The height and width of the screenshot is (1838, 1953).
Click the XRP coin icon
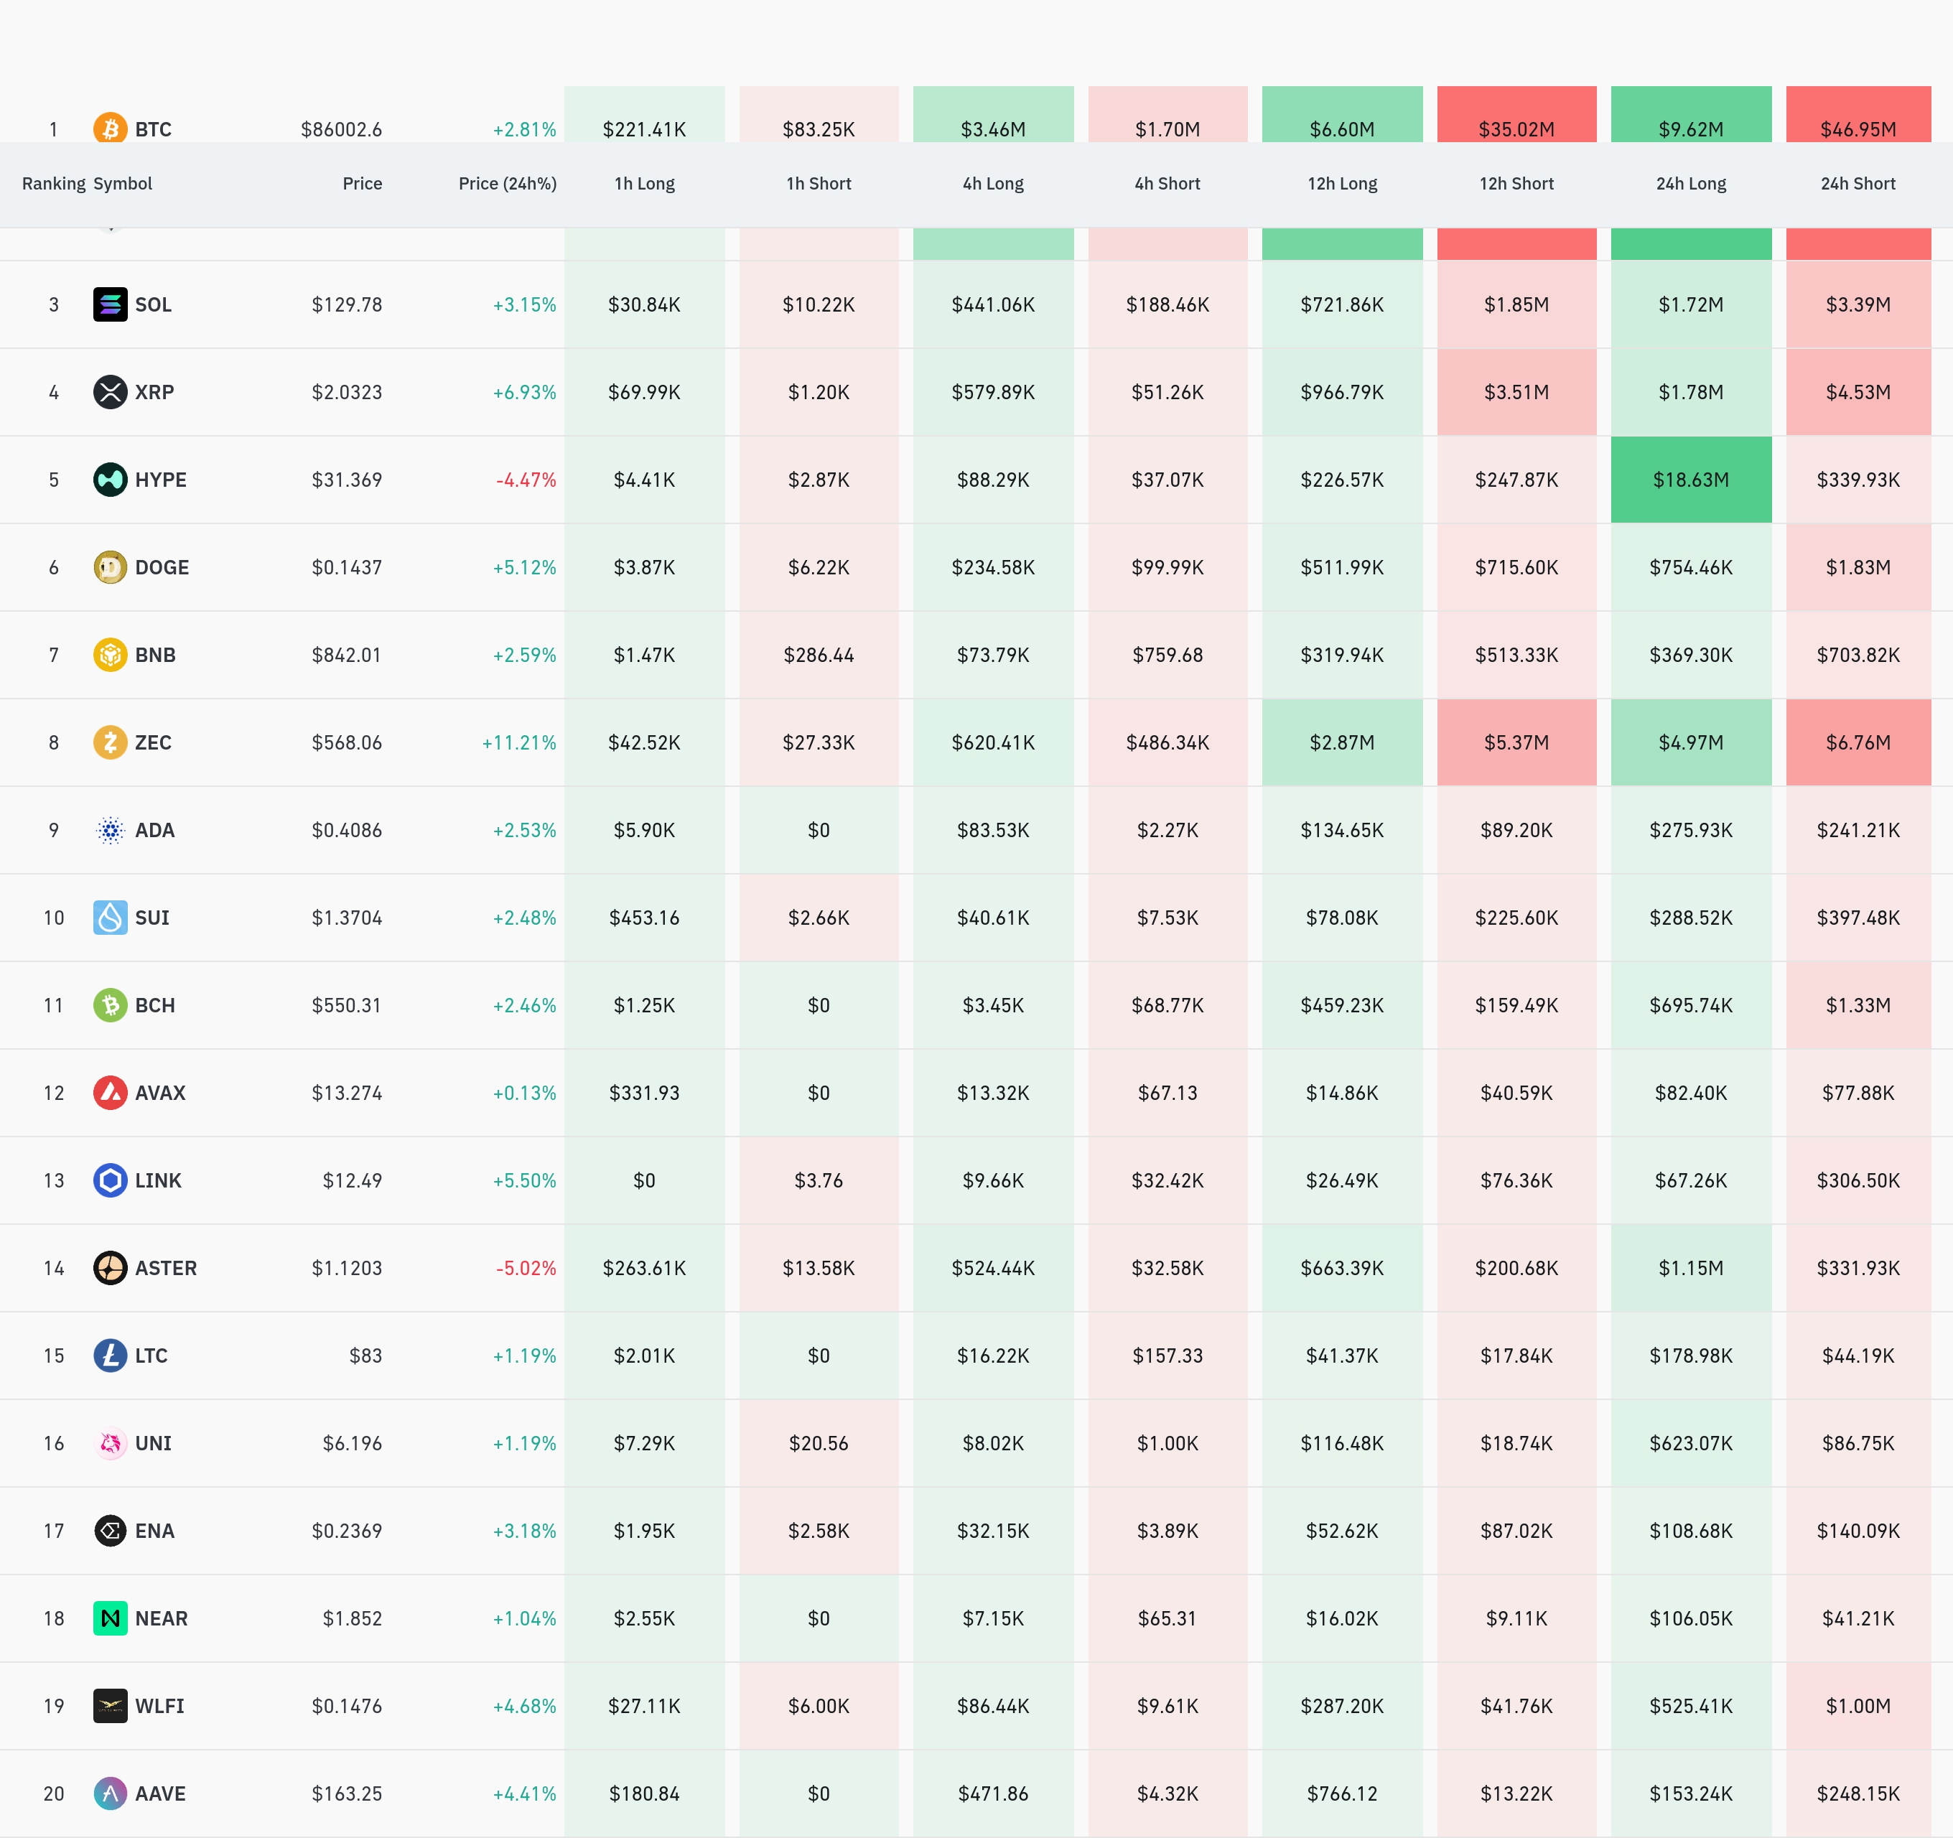coord(110,392)
